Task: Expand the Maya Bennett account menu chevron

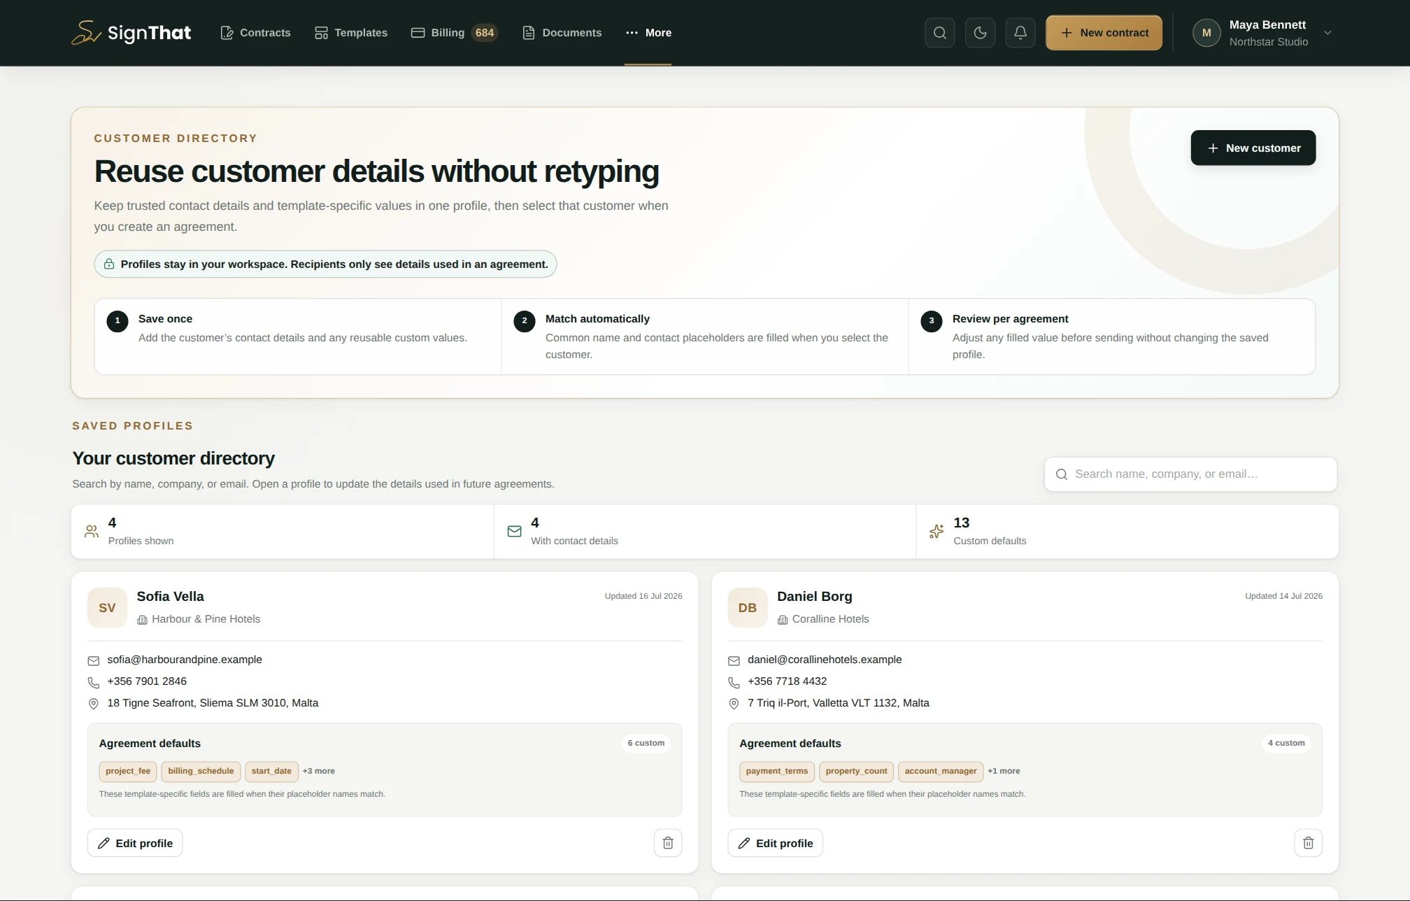Action: point(1327,33)
